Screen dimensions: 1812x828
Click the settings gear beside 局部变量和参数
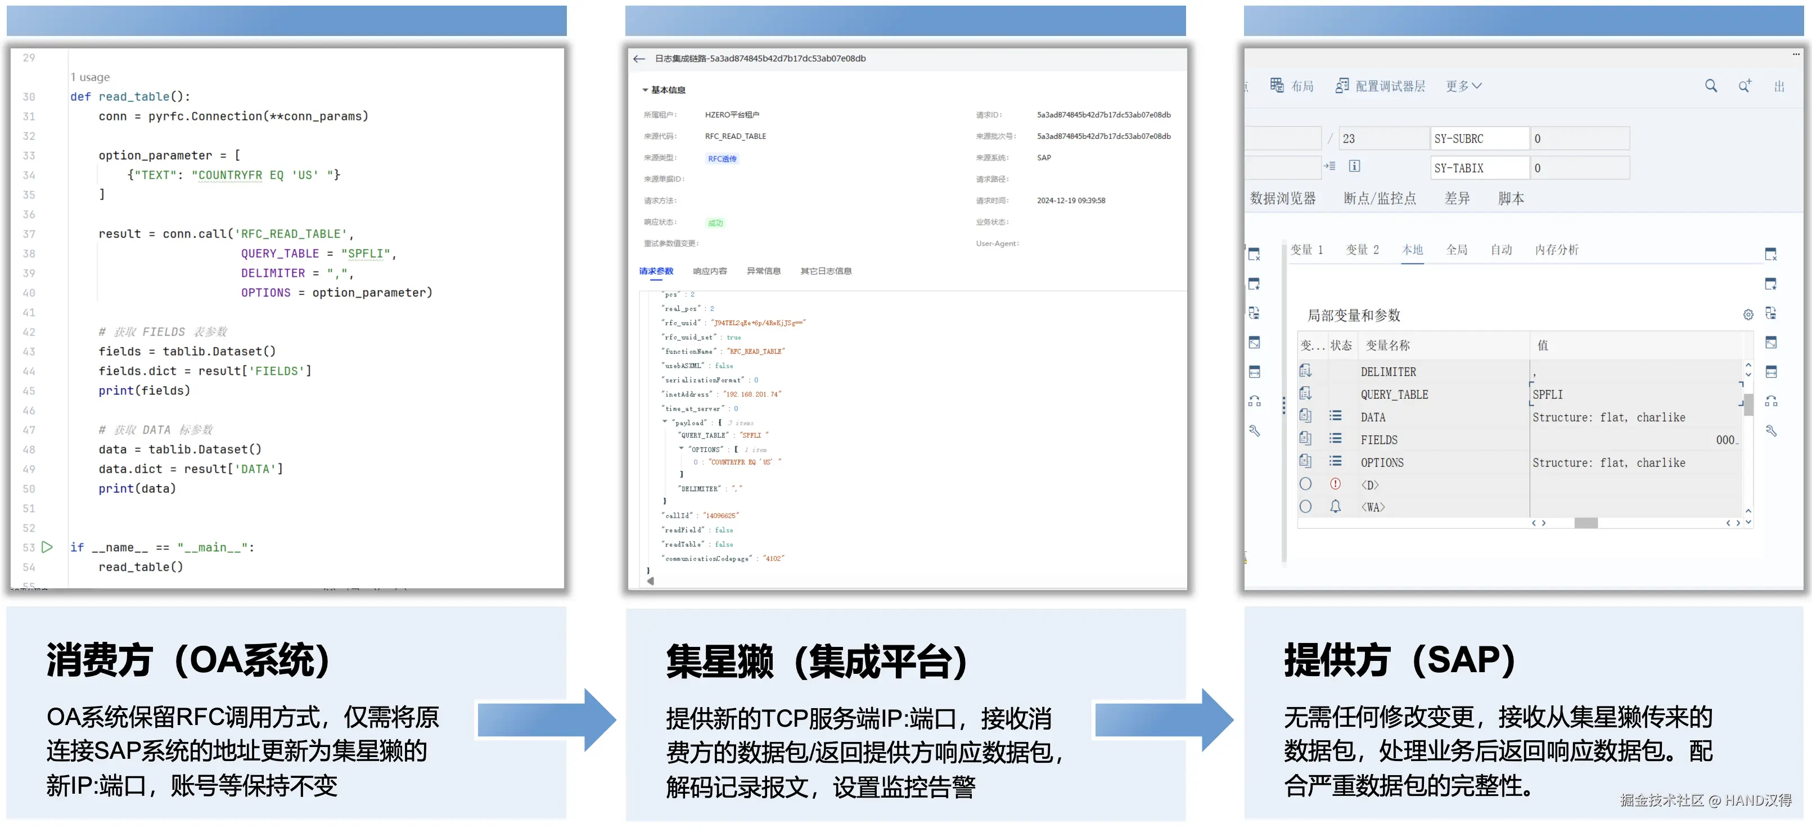(x=1747, y=314)
